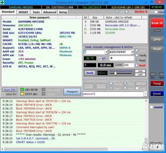The height and width of the screenshot is (153, 166).
Task: Click the Passport button
Action: pos(72,91)
